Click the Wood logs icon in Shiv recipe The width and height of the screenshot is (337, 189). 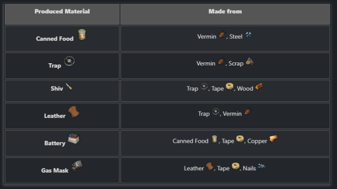pyautogui.click(x=259, y=87)
